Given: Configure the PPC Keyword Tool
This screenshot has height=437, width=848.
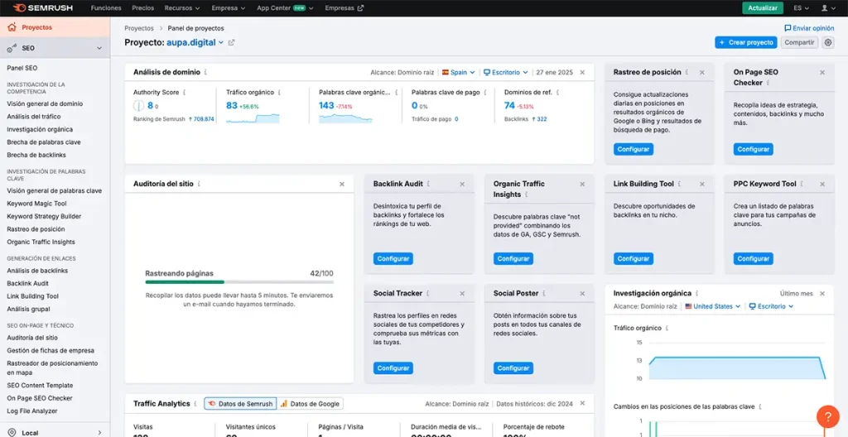Looking at the screenshot, I should point(754,258).
